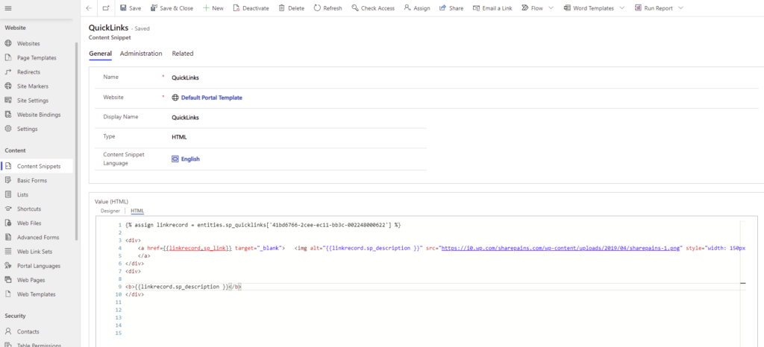
Task: Expand the Run Report chevron
Action: pyautogui.click(x=680, y=8)
